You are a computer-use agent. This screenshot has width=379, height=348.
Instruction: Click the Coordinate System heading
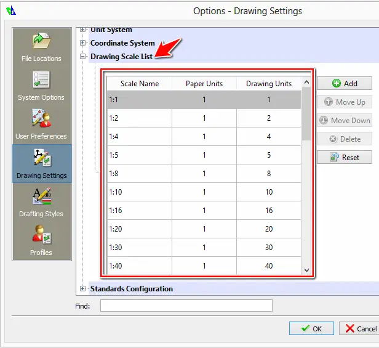click(x=122, y=43)
